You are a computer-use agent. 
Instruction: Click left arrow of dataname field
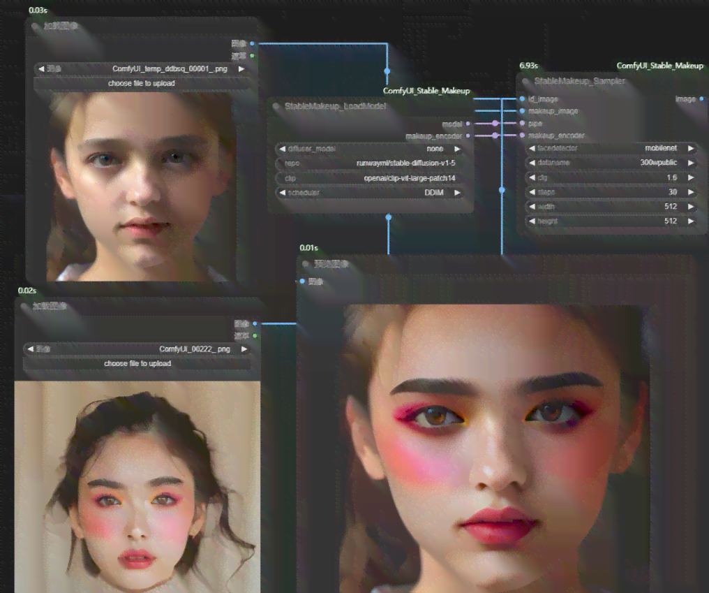pyautogui.click(x=532, y=163)
